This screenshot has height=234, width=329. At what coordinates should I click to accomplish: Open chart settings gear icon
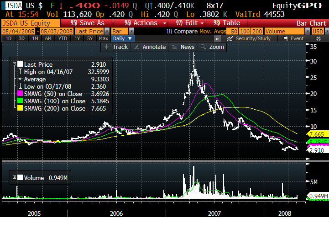pyautogui.click(x=319, y=39)
